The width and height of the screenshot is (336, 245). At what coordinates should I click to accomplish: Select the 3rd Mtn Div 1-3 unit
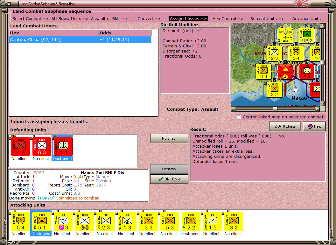click(127, 222)
